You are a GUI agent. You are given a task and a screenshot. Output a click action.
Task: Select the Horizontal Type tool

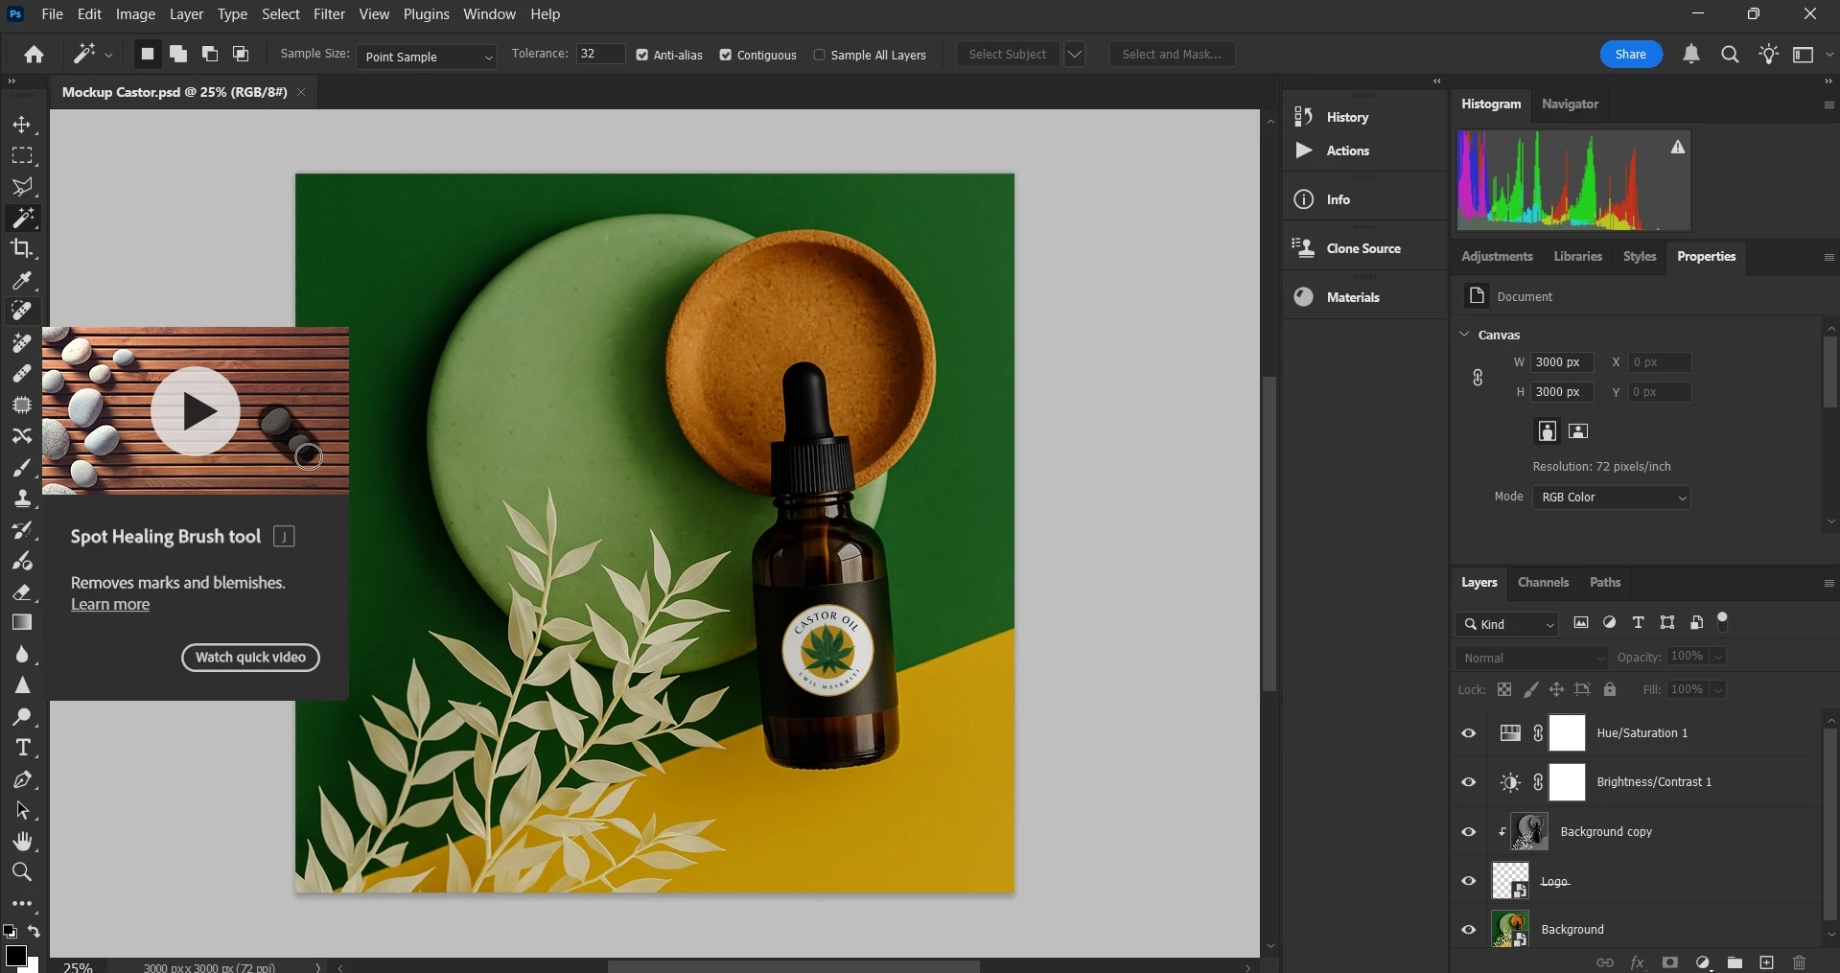22,748
